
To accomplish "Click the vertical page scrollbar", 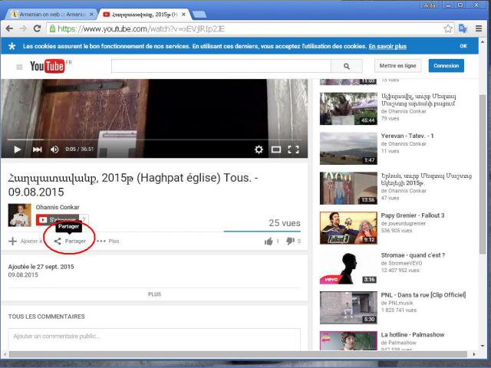I will pos(483,174).
